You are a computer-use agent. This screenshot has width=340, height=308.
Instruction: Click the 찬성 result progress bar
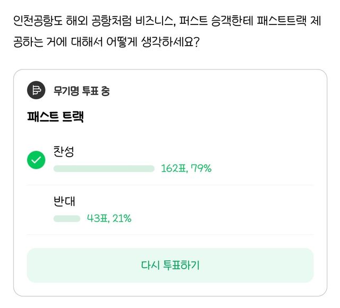click(104, 169)
